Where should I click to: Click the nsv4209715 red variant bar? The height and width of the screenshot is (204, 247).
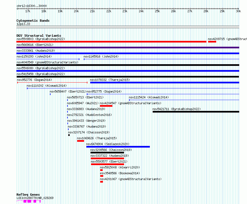pyautogui.click(x=212, y=42)
